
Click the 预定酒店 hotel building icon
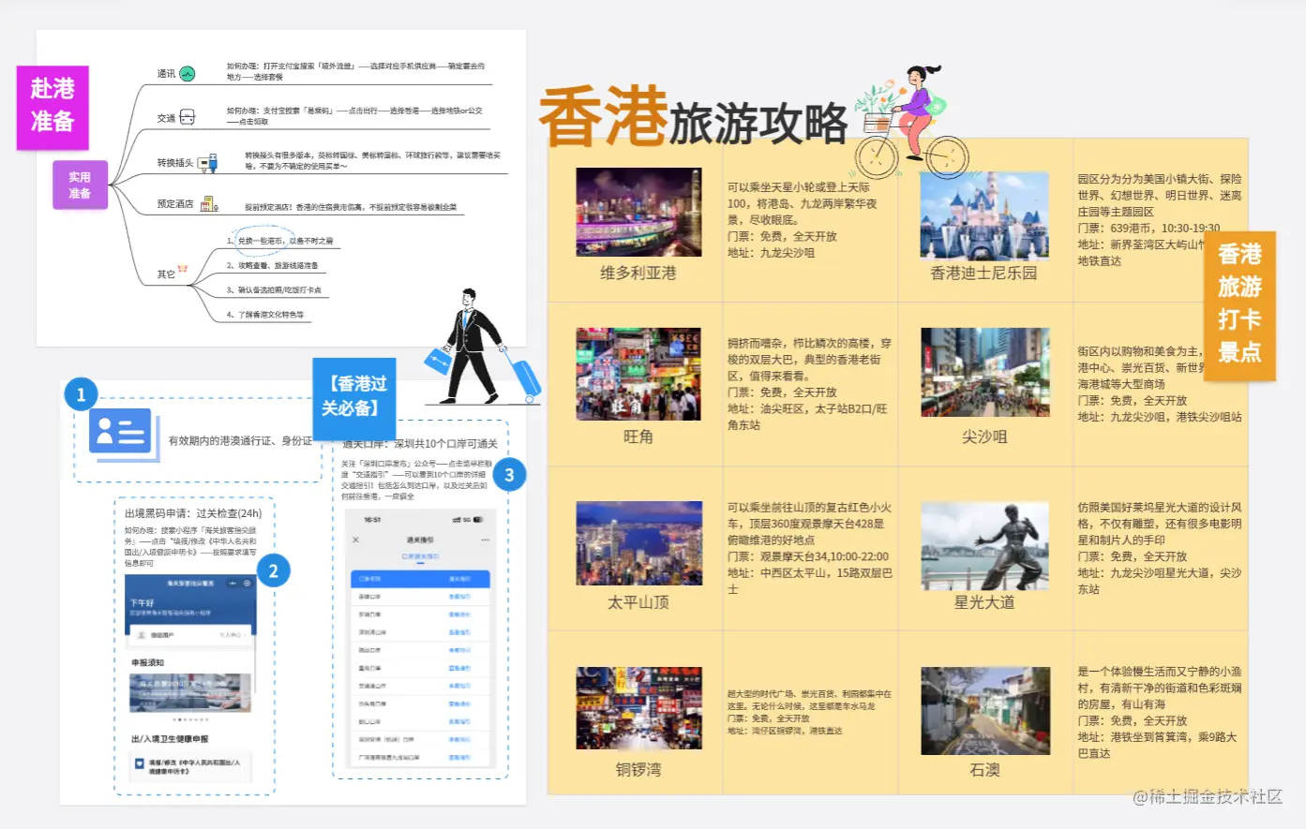click(x=208, y=203)
